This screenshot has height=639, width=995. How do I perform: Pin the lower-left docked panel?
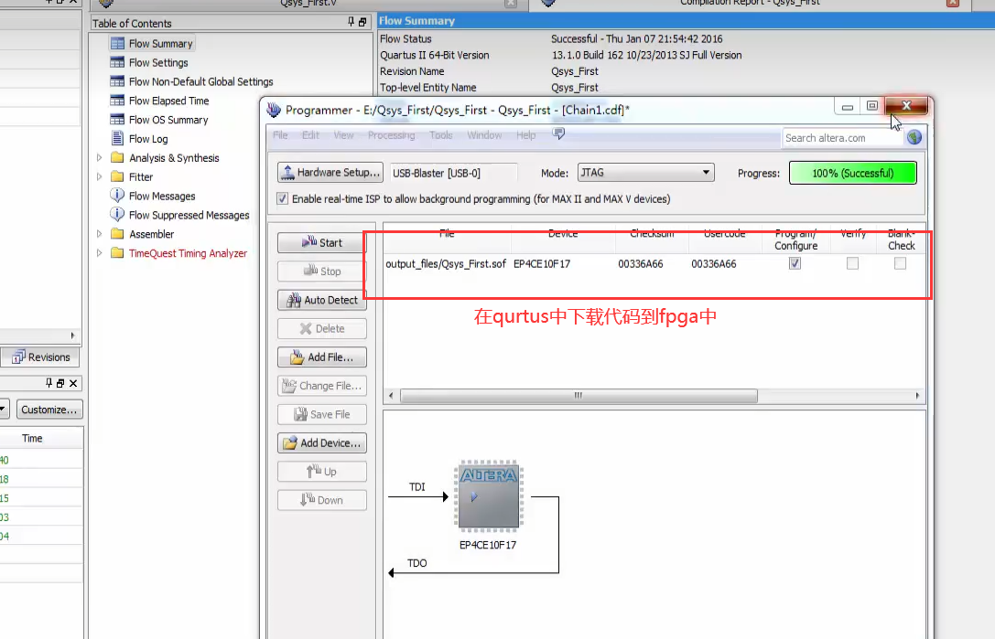point(49,383)
